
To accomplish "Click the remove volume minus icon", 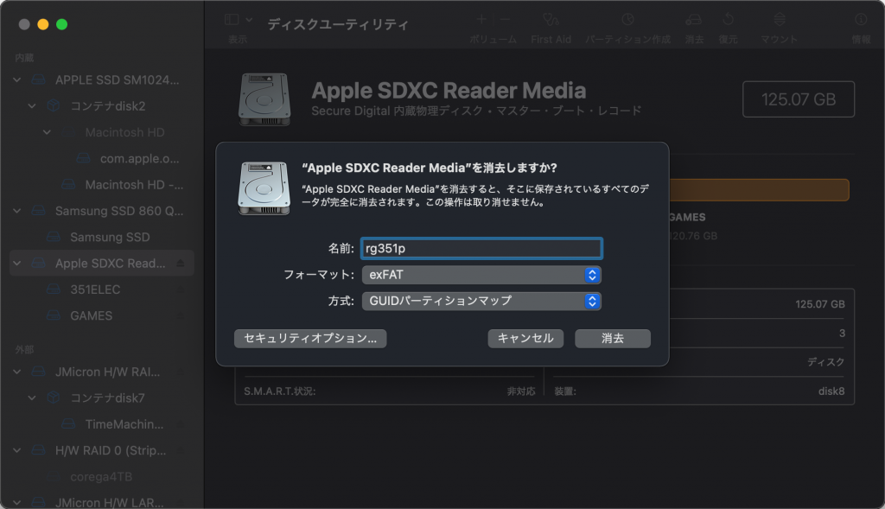I will tap(505, 20).
